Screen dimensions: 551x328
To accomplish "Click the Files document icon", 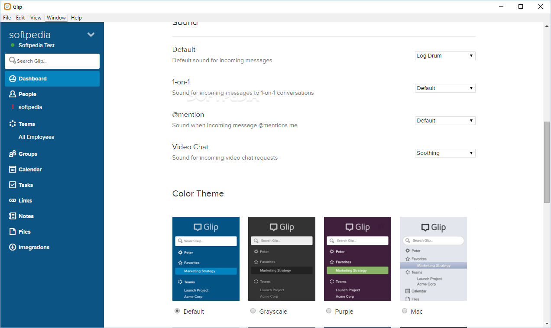I will click(x=13, y=232).
